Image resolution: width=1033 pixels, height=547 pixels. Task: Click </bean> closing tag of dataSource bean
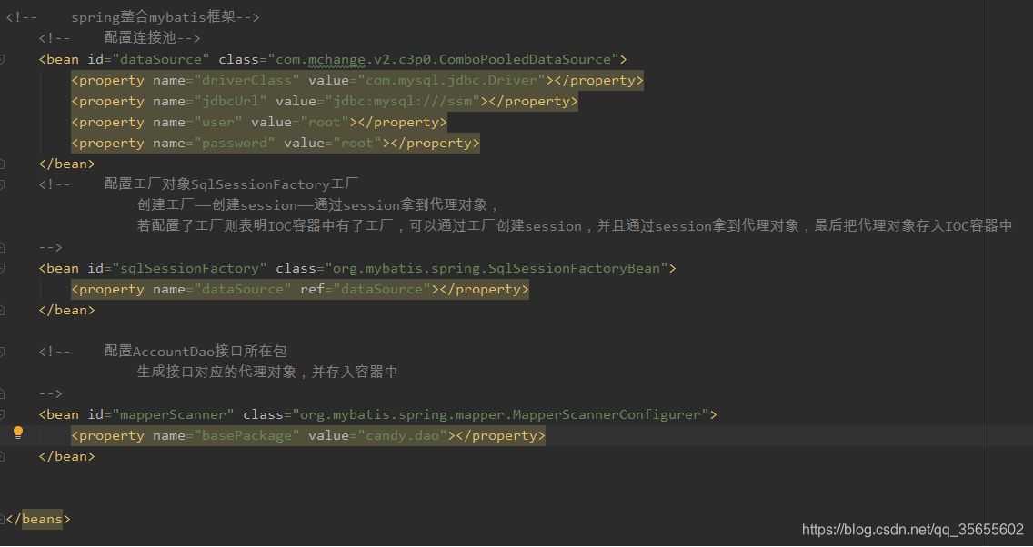[66, 164]
